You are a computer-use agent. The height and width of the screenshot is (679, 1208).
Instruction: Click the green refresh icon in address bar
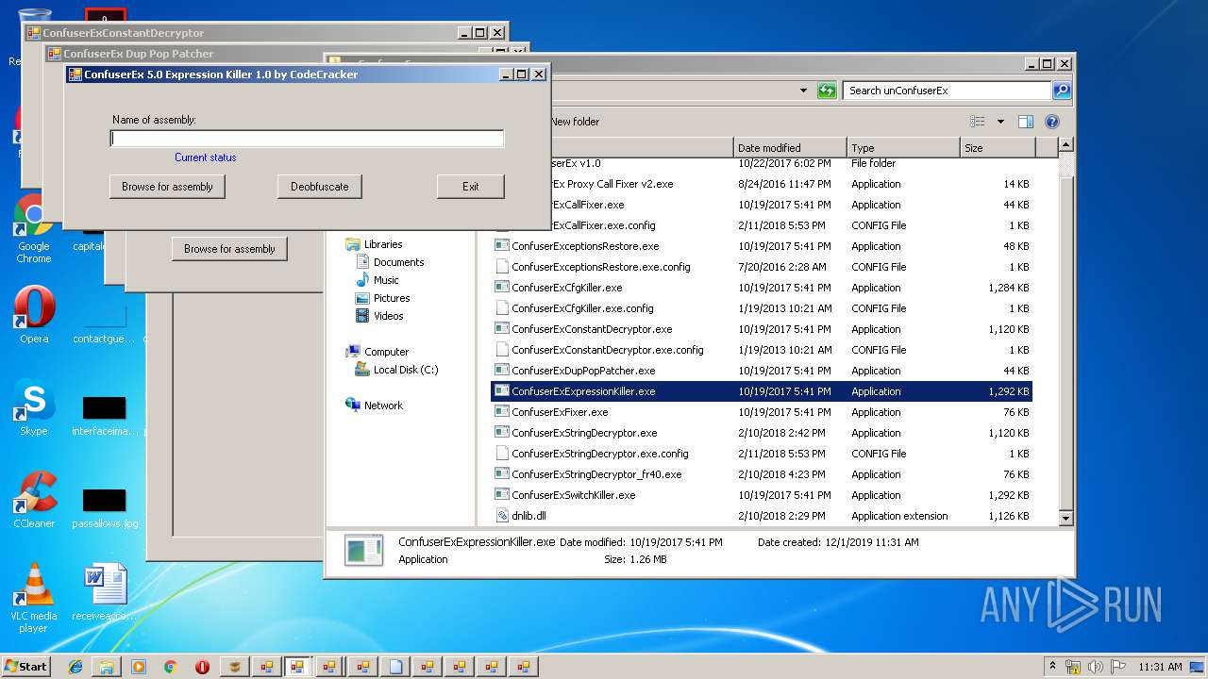point(827,91)
